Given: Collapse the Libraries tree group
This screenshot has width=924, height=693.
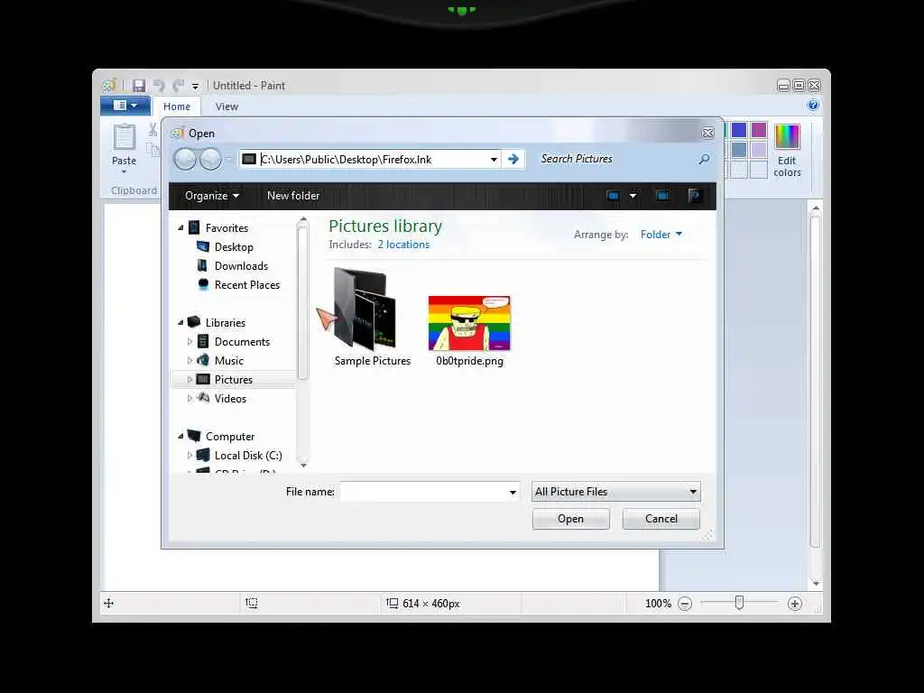Looking at the screenshot, I should click(180, 323).
